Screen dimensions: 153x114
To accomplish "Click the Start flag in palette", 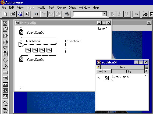I will pos(5,104).
